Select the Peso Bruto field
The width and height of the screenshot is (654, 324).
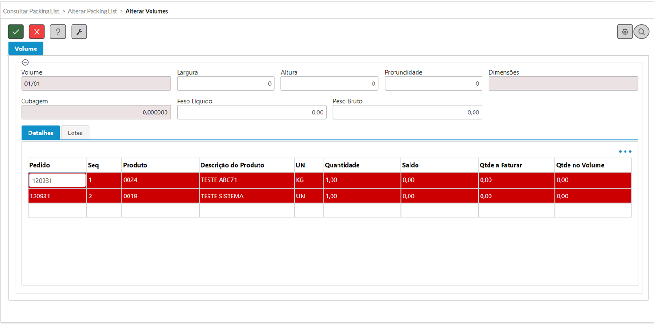(407, 112)
